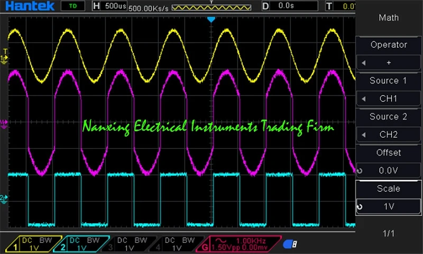Screen dimensions: 423x254
Task: Click the CH2 cyan ground marker
Action: coord(4,199)
